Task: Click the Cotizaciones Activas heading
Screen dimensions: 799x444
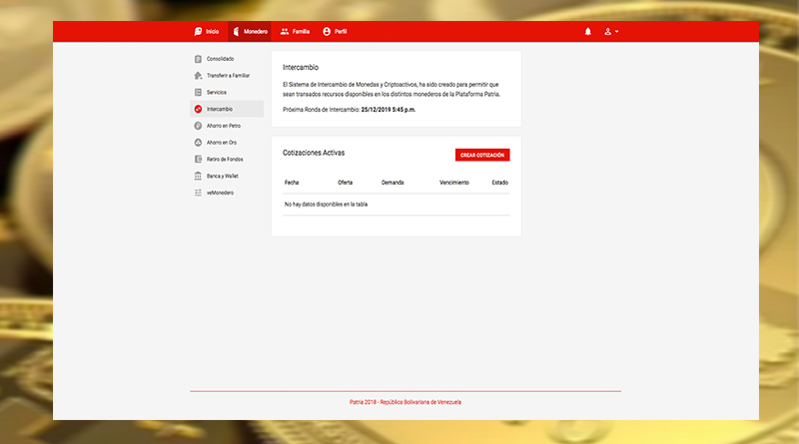Action: click(314, 153)
